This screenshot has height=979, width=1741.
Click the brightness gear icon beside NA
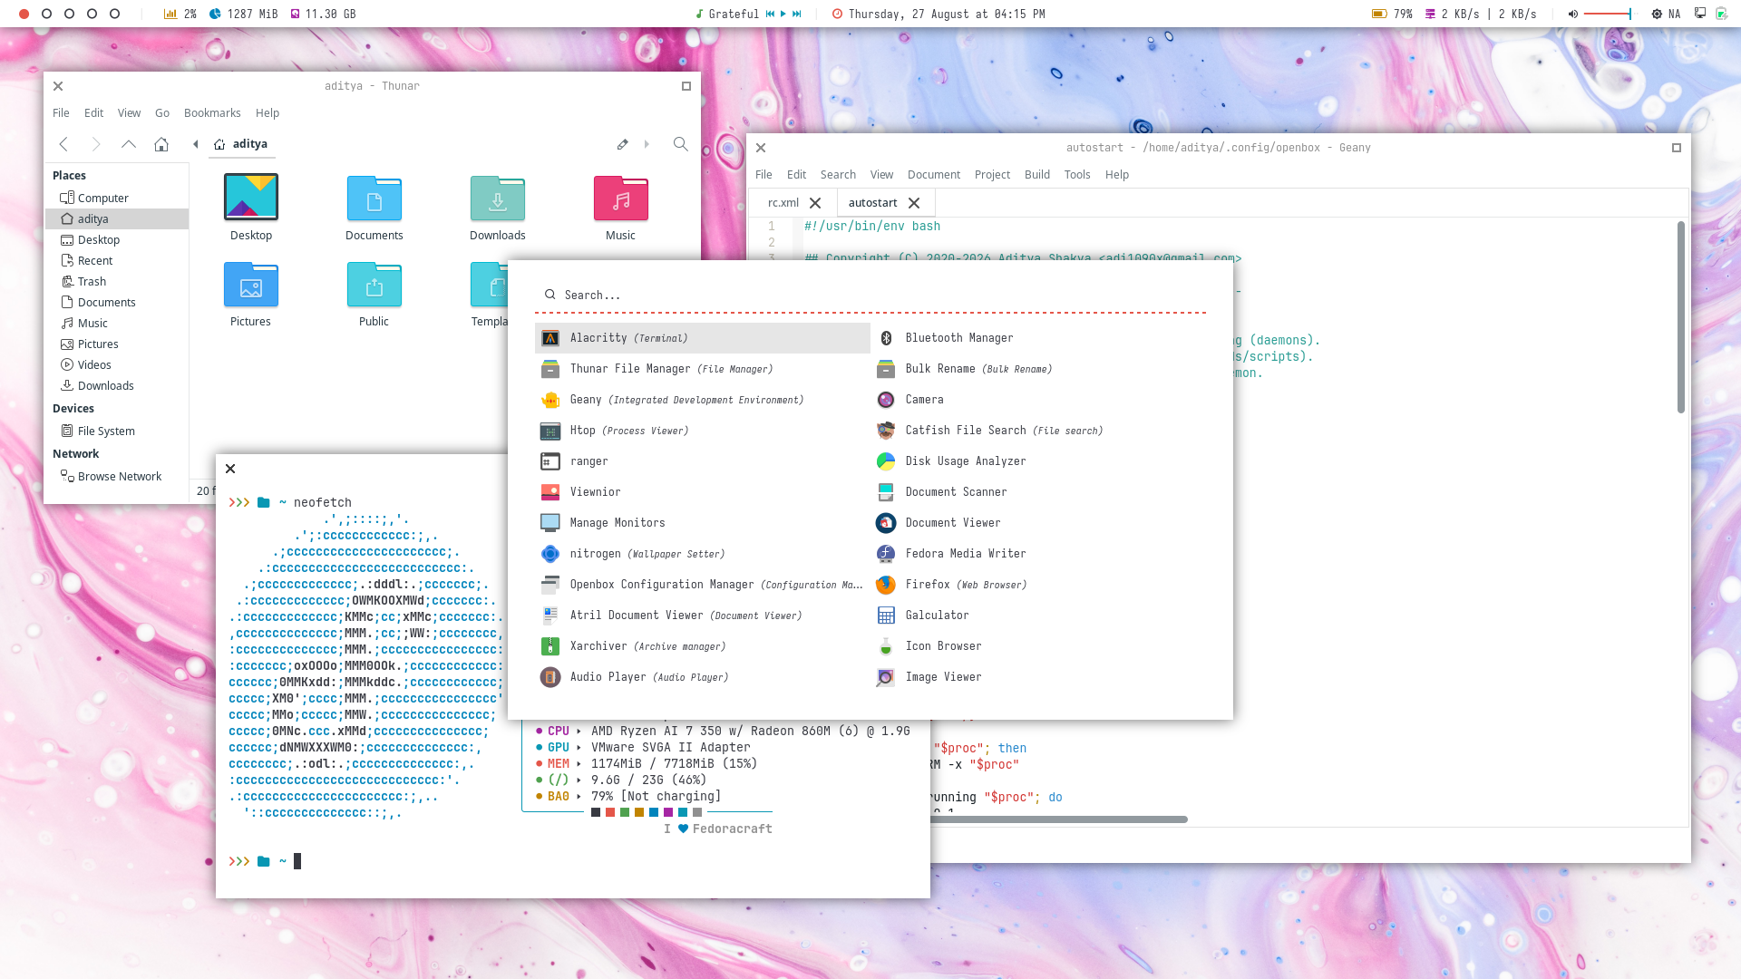(x=1657, y=14)
